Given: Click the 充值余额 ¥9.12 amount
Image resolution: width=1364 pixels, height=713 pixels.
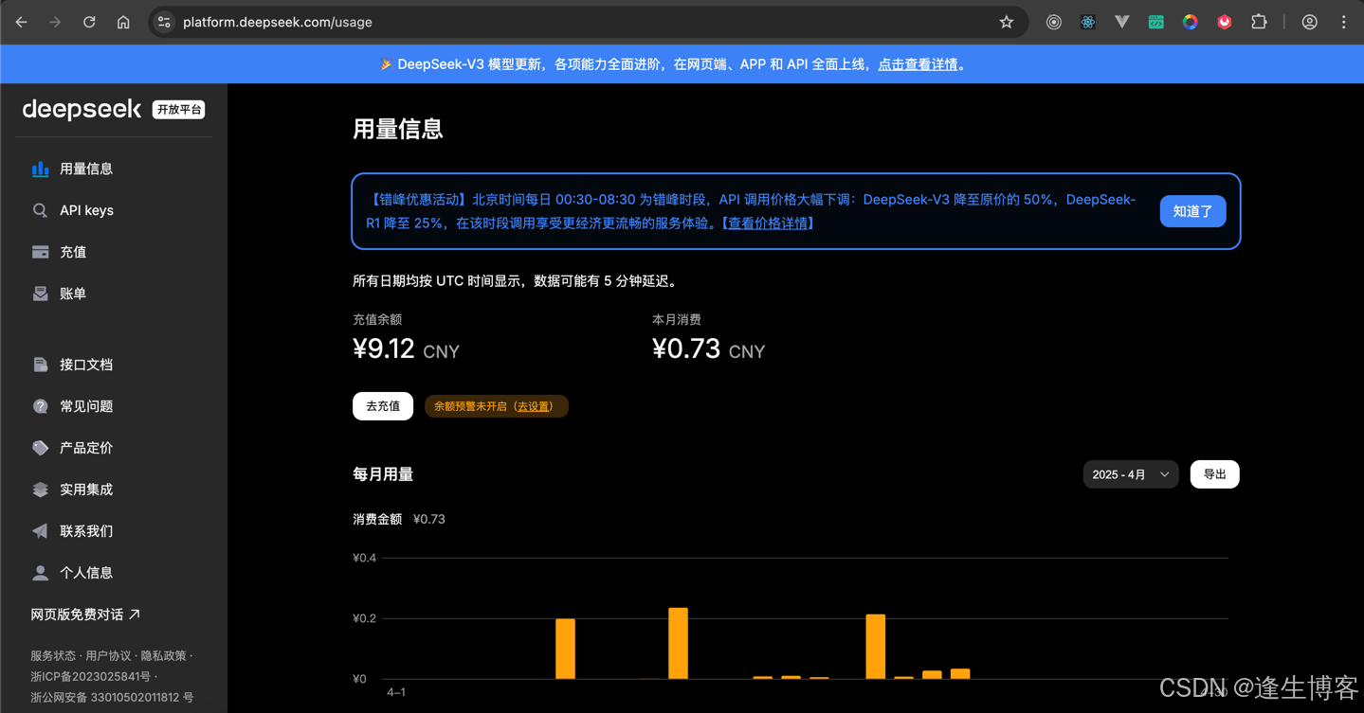Looking at the screenshot, I should (384, 348).
